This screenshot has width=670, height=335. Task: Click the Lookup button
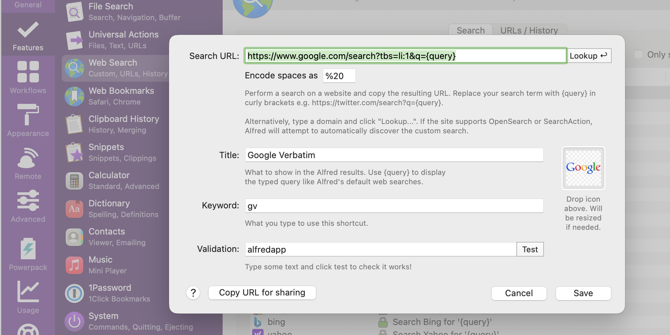[589, 56]
